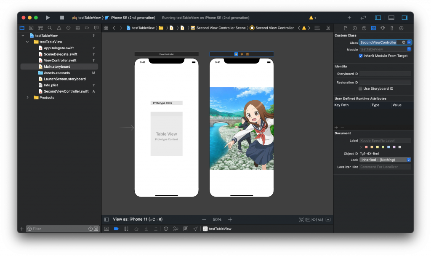Expand the Products folder

28,97
